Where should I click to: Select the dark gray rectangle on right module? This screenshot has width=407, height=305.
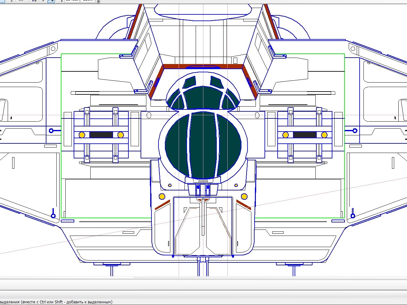tap(305, 135)
